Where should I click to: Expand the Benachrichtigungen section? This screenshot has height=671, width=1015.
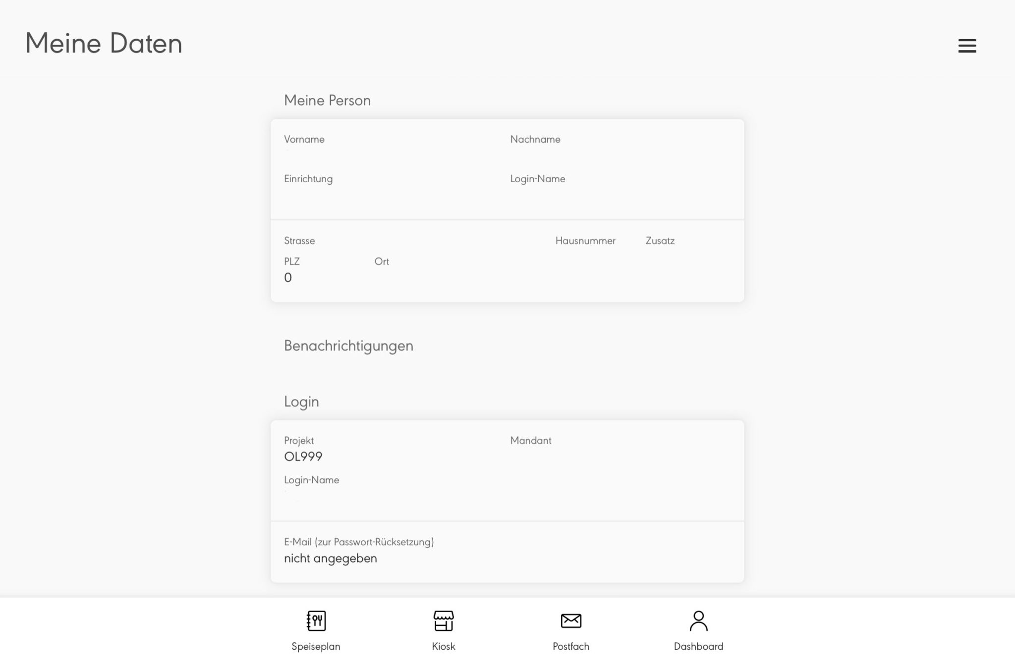pos(348,346)
